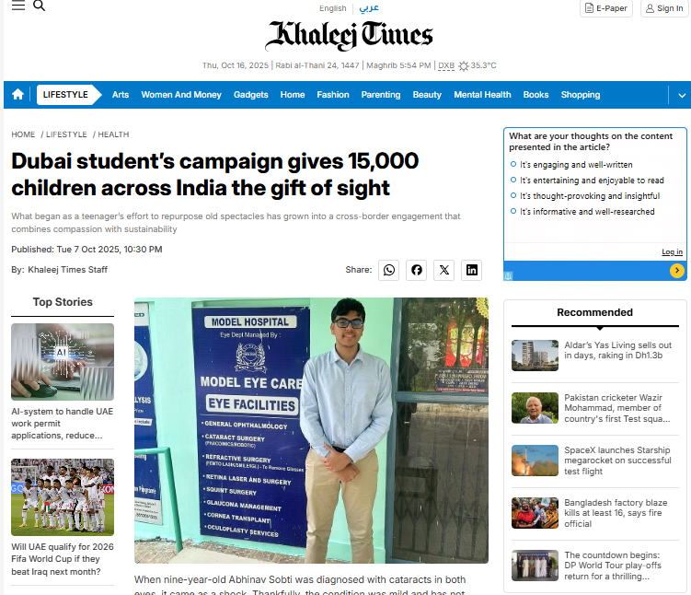Open the Gadgets section
Screen dimensions: 691x595
coord(251,95)
